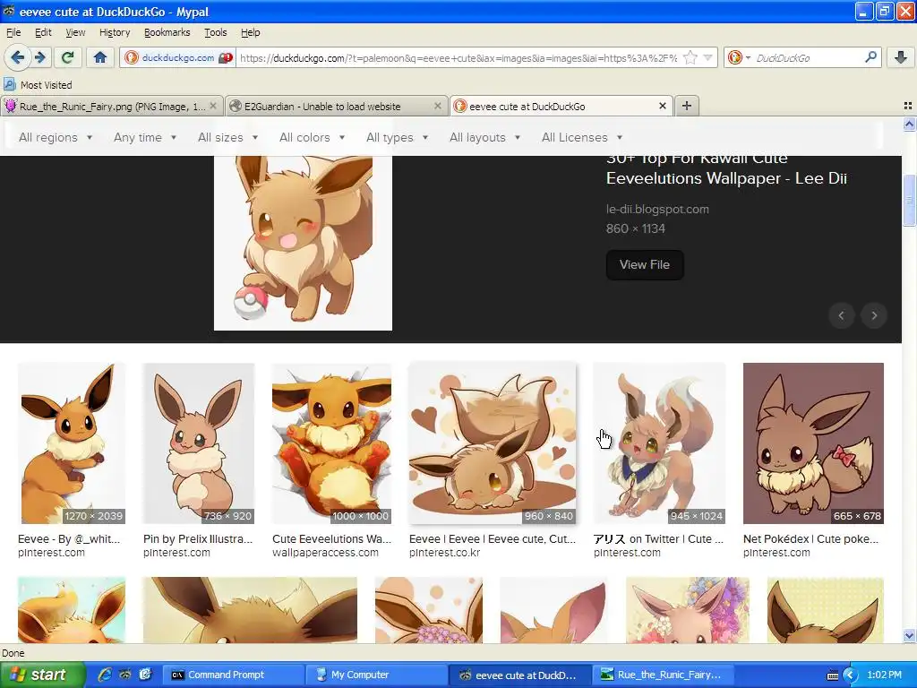Image resolution: width=917 pixels, height=688 pixels.
Task: Open 'Net Pokédex | Cute poke...' result title
Action: [810, 538]
